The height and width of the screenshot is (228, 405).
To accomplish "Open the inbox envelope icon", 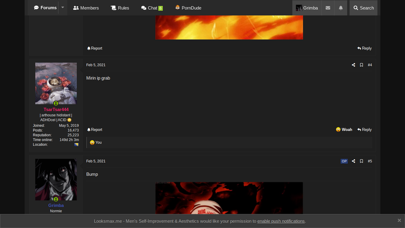I will coord(328,8).
